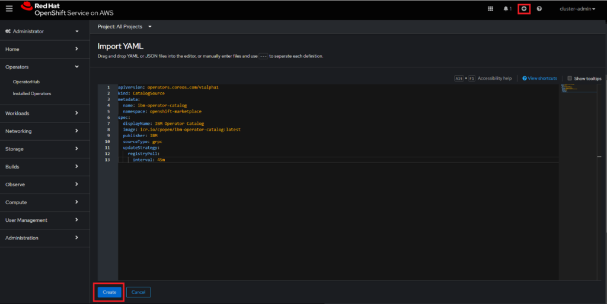This screenshot has height=304, width=607.
Task: Open the application launcher grid icon
Action: (x=490, y=8)
